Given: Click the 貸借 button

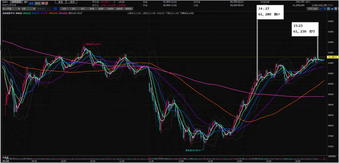Looking at the screenshot, I should point(61,2).
